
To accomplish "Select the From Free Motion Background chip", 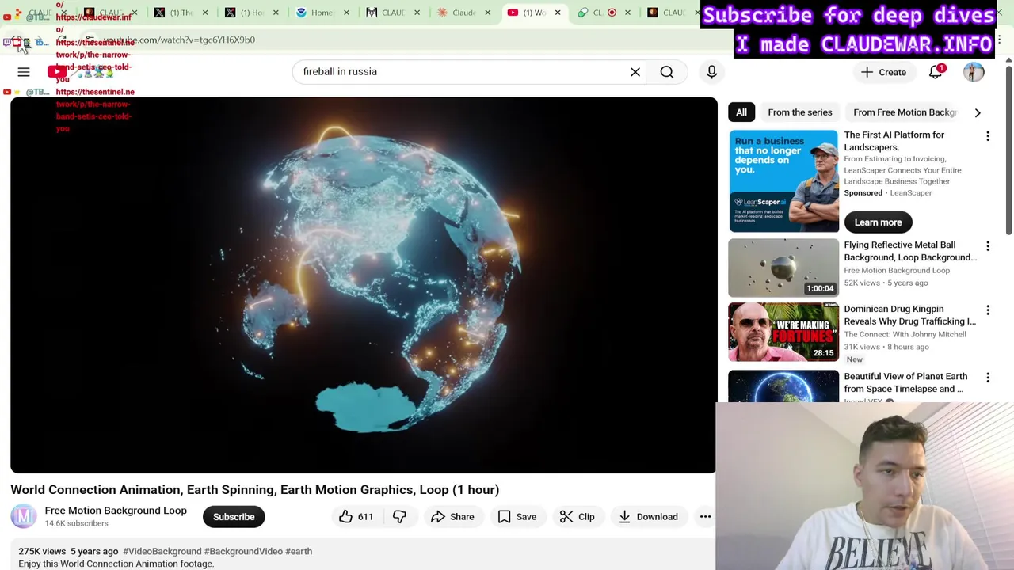I will [x=905, y=112].
